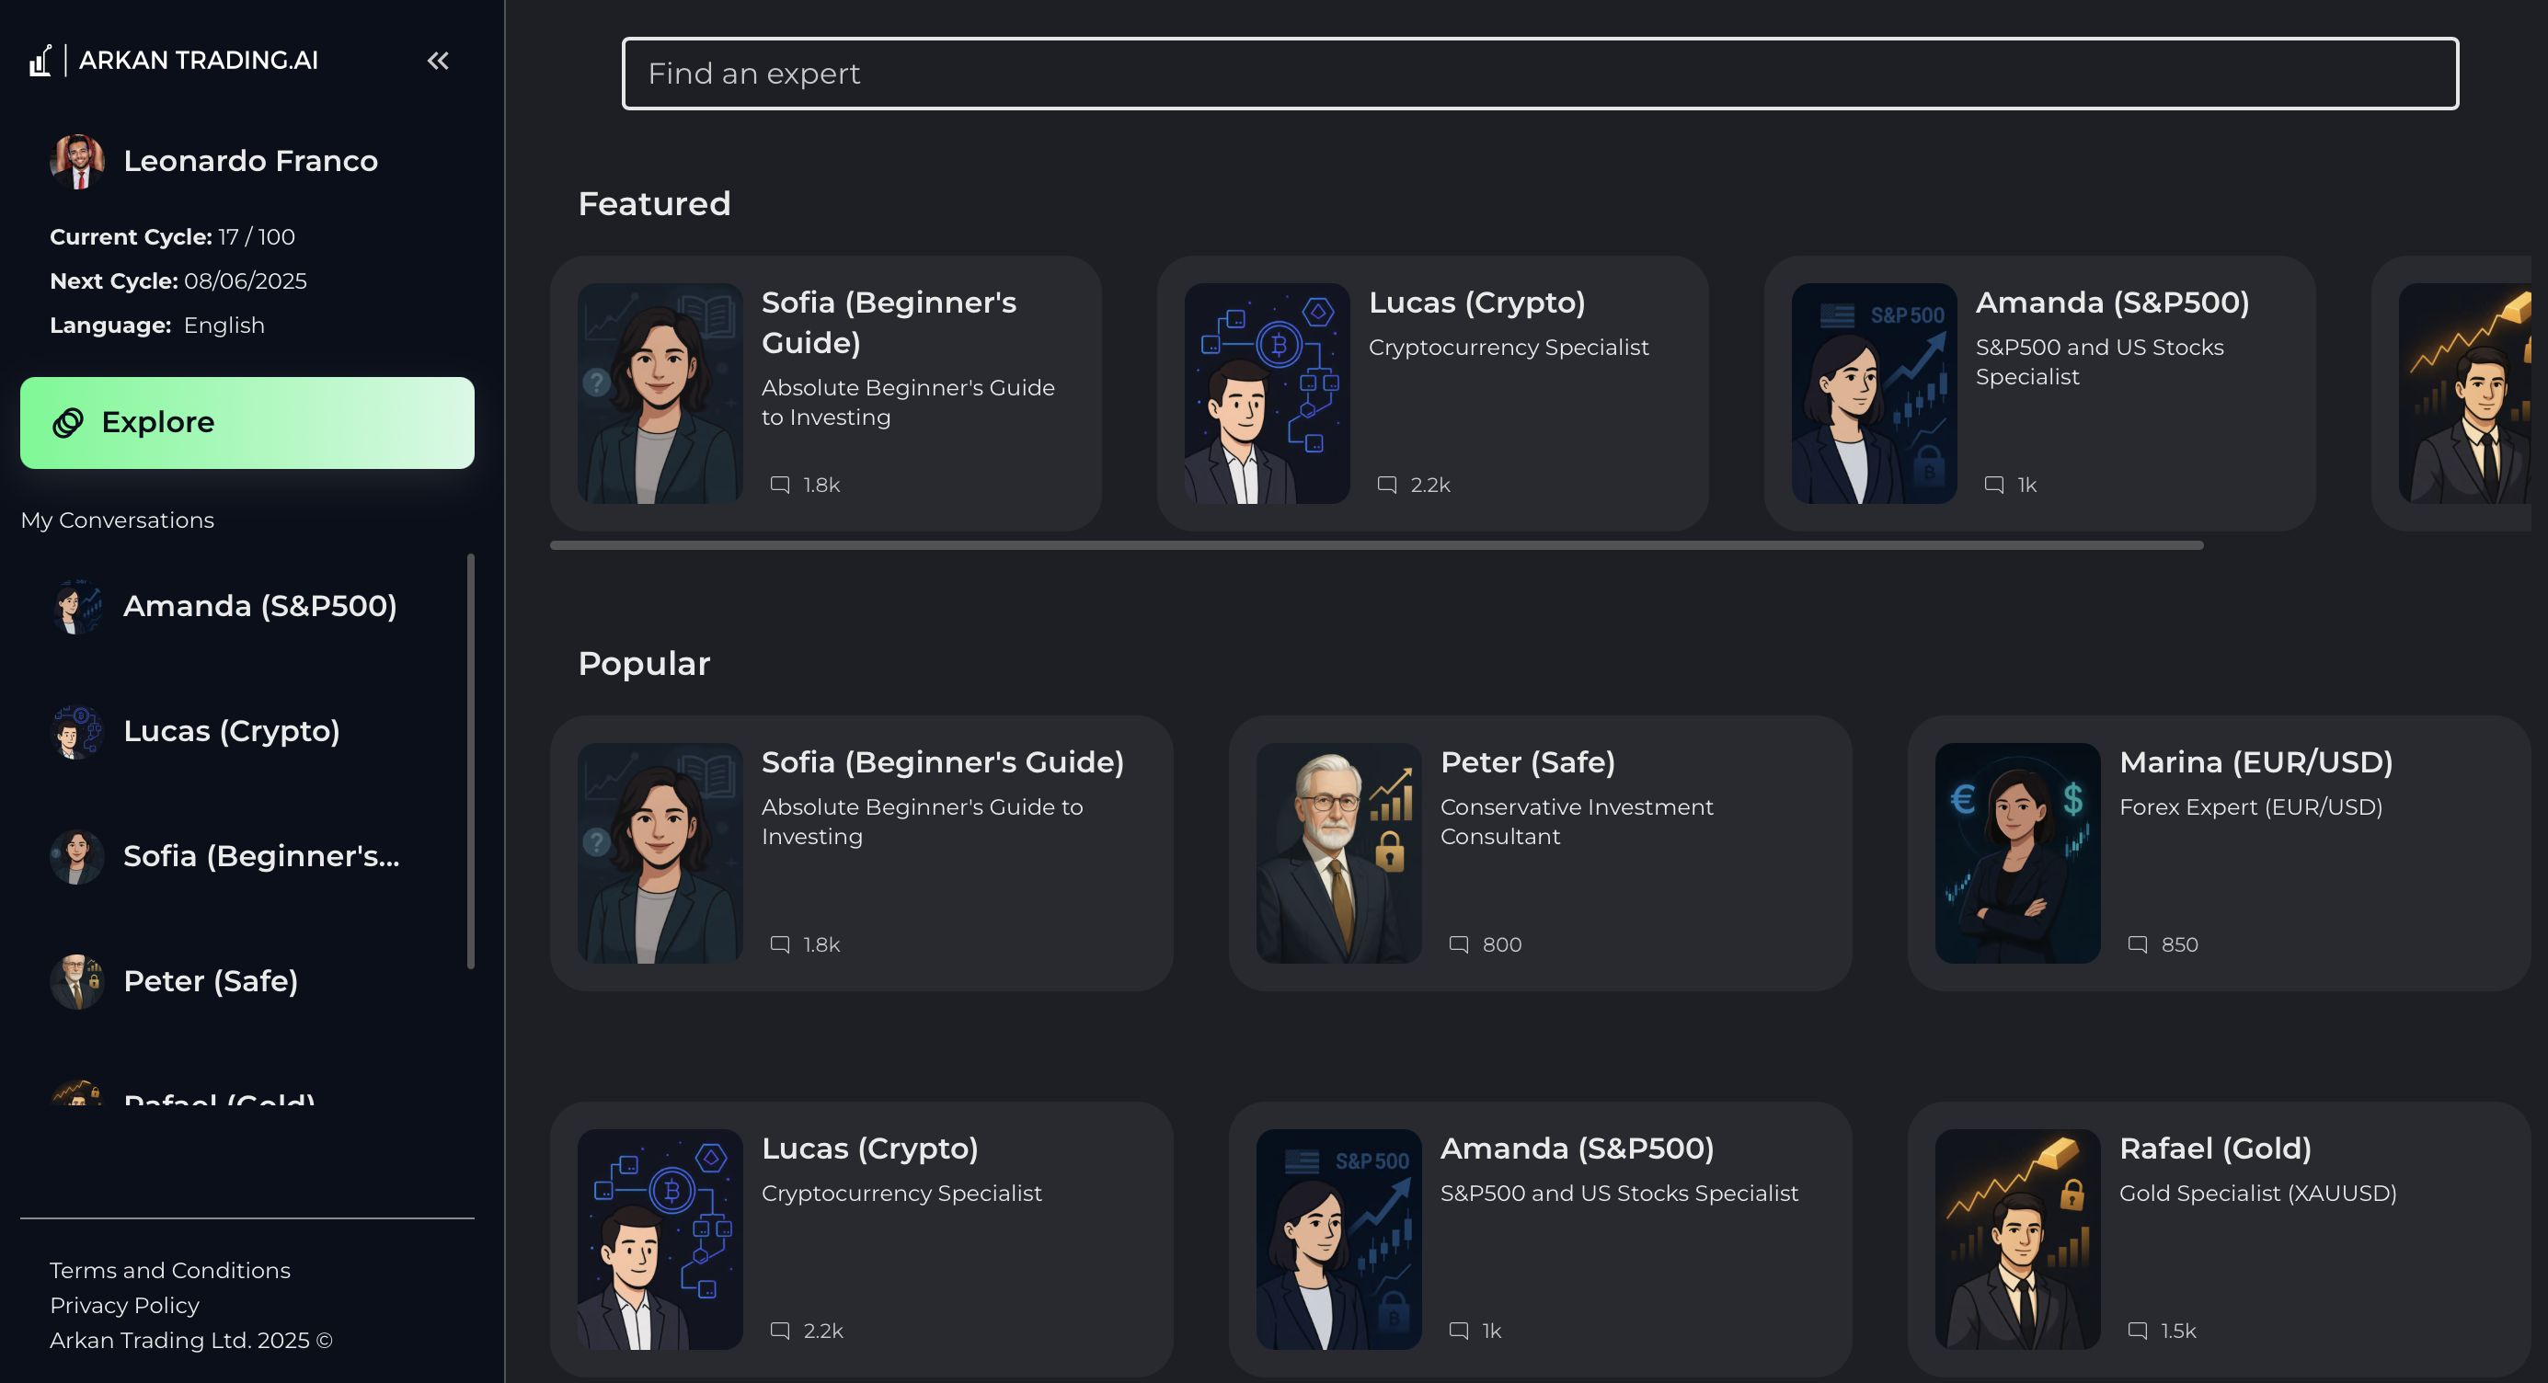Click the Explore swirl icon

coord(68,423)
